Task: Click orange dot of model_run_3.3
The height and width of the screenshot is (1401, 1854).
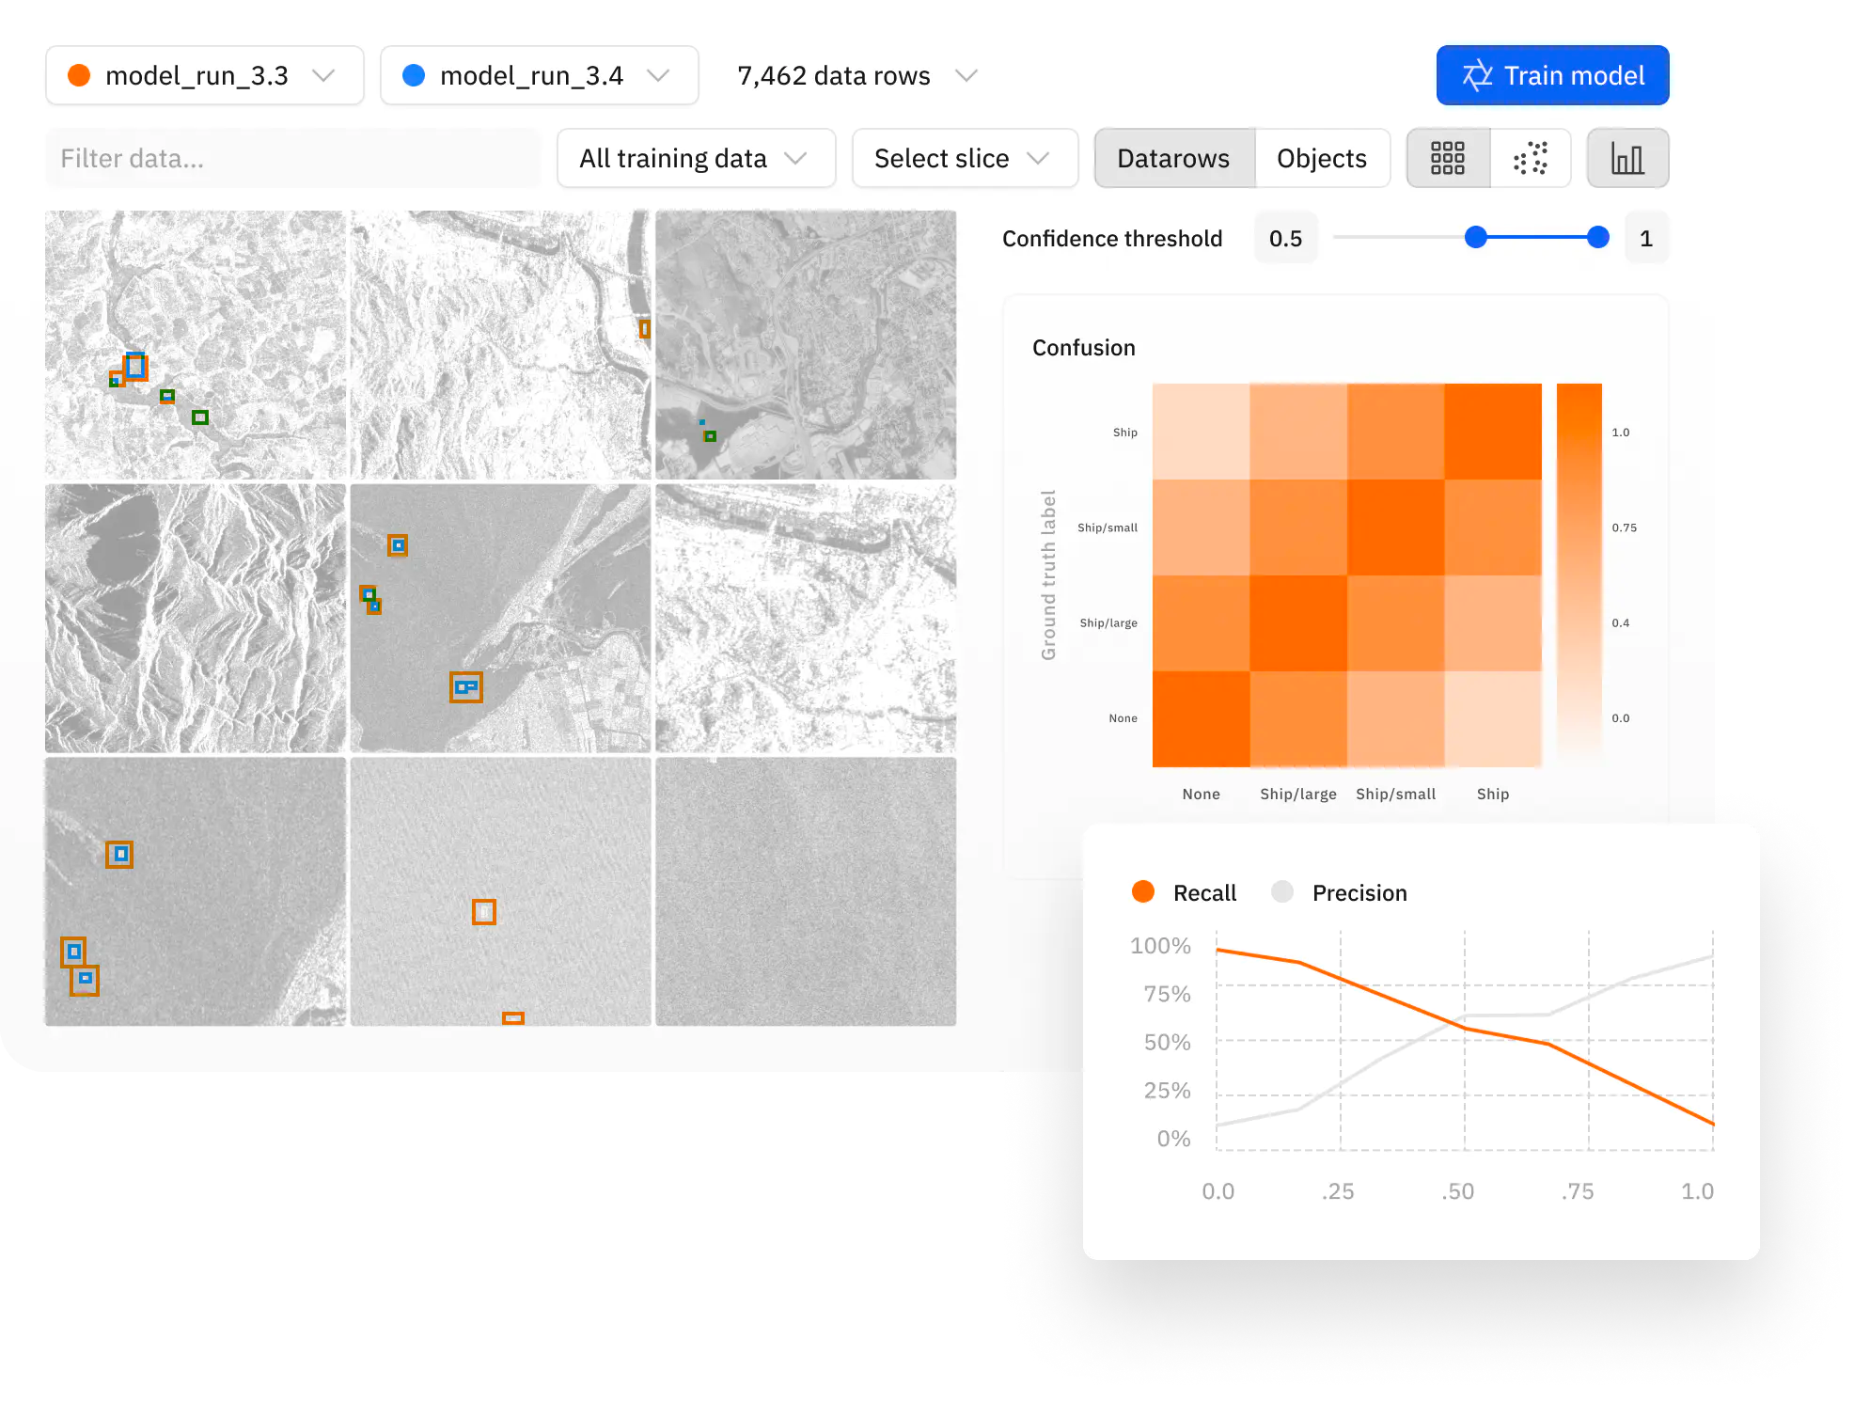Action: [79, 75]
